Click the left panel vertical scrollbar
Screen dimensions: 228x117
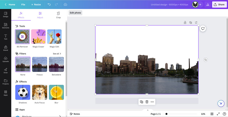coord(66,59)
